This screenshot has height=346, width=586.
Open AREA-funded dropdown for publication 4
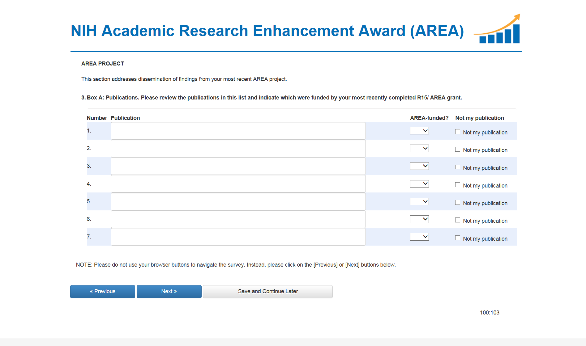coord(419,184)
